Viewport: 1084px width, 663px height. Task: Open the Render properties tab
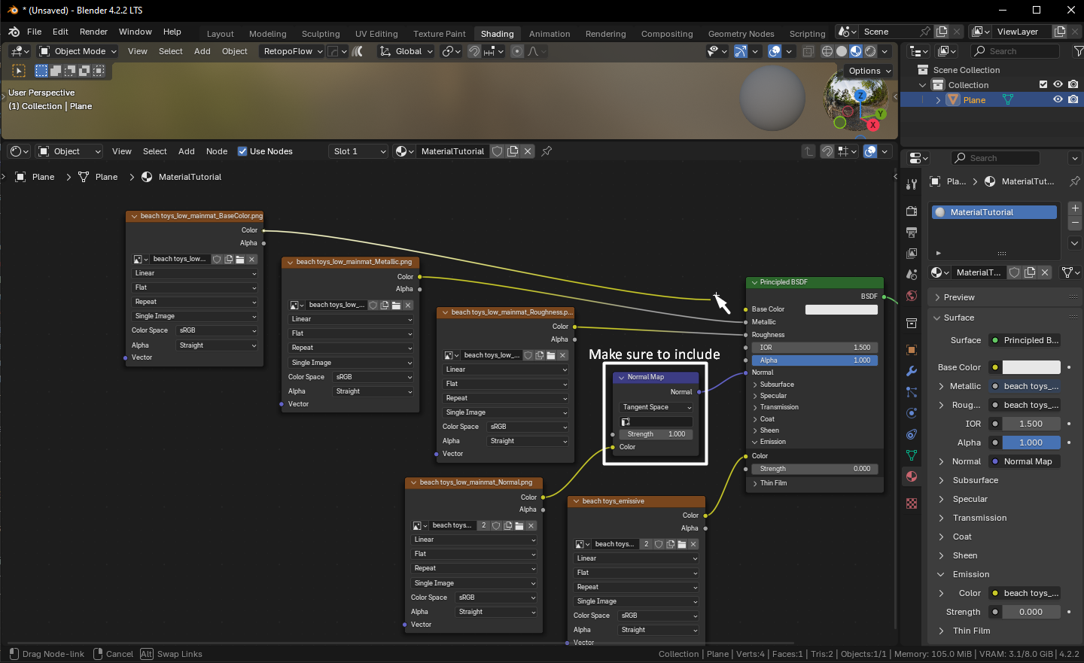912,211
